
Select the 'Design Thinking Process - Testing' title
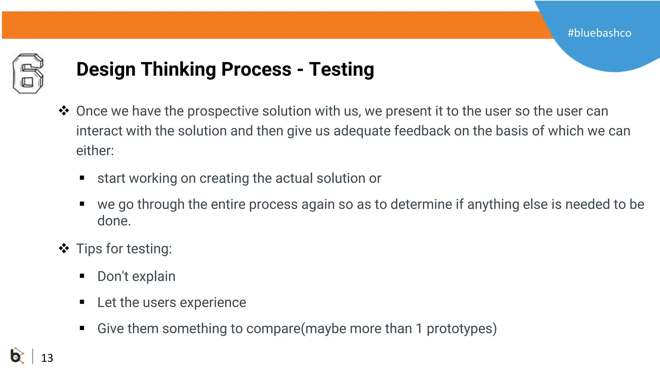point(225,70)
